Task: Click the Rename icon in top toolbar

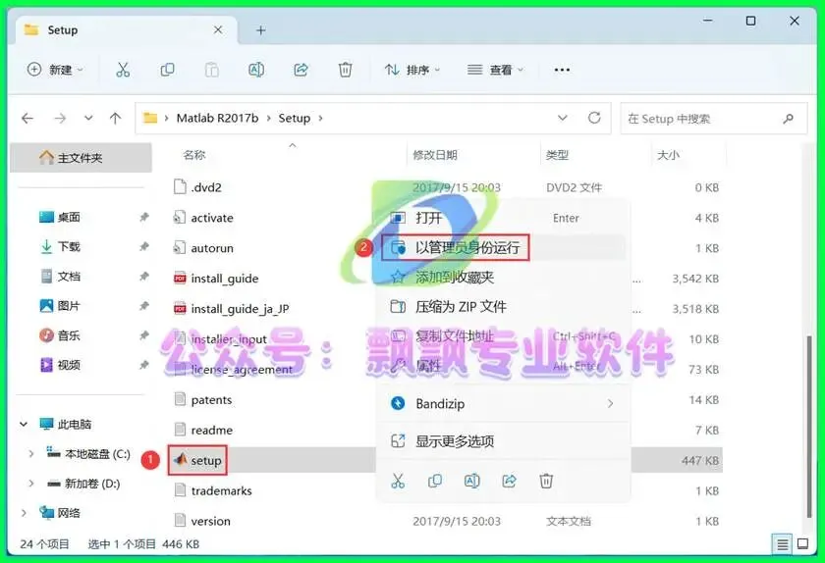Action: [256, 70]
